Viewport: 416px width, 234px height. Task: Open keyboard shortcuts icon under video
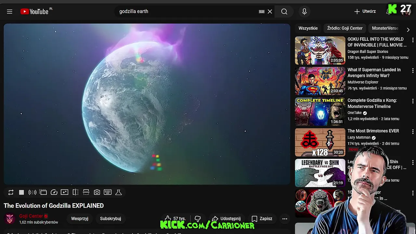108,192
